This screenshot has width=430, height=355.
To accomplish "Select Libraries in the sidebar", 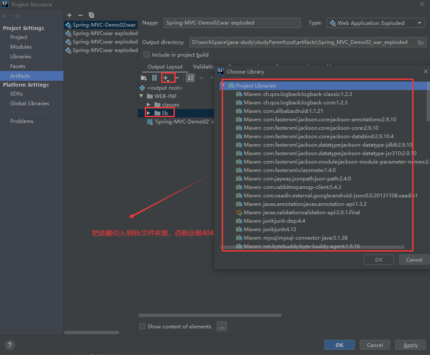I will click(x=21, y=57).
